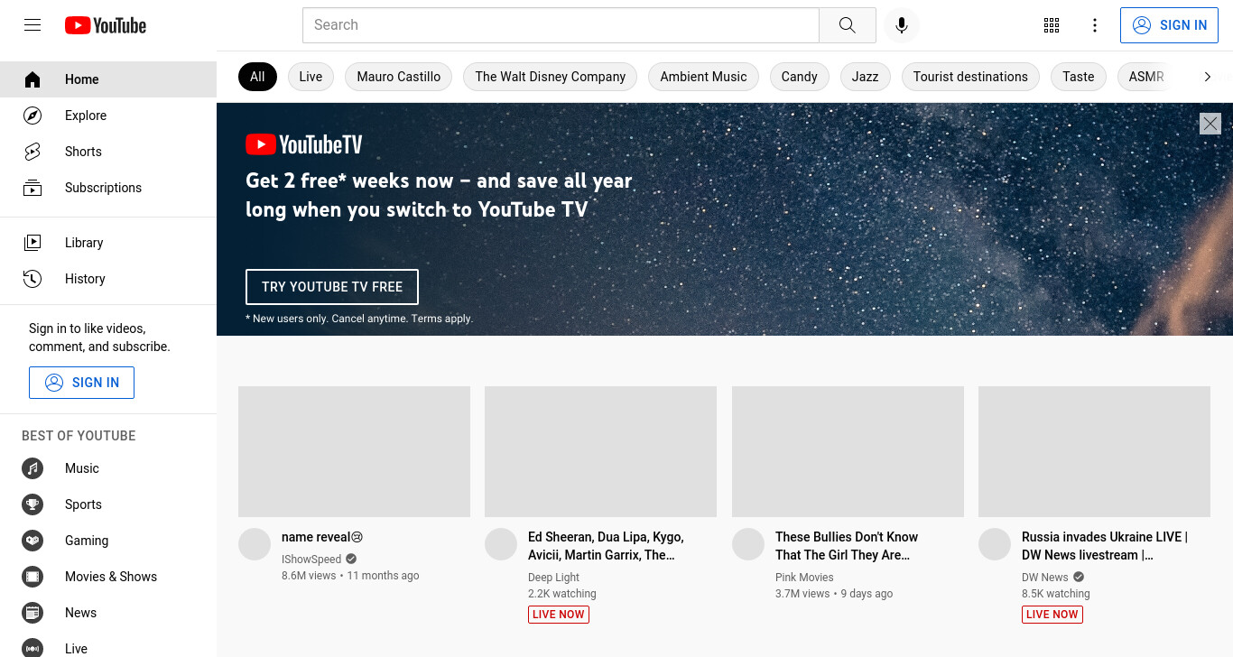Image resolution: width=1233 pixels, height=657 pixels.
Task: Click the IShowSpeed channel name
Action: coord(311,560)
